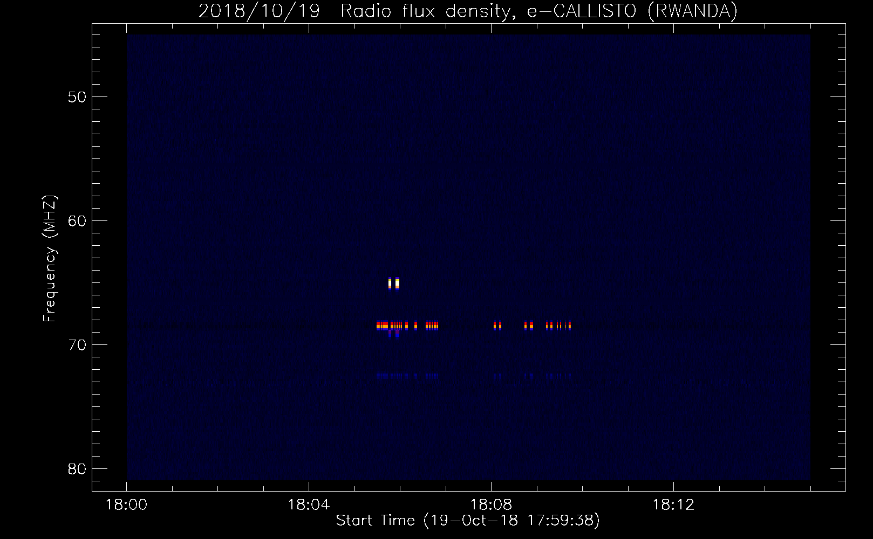This screenshot has height=539, width=873.
Task: Click the "70" frequency tick label
Action: tap(77, 345)
